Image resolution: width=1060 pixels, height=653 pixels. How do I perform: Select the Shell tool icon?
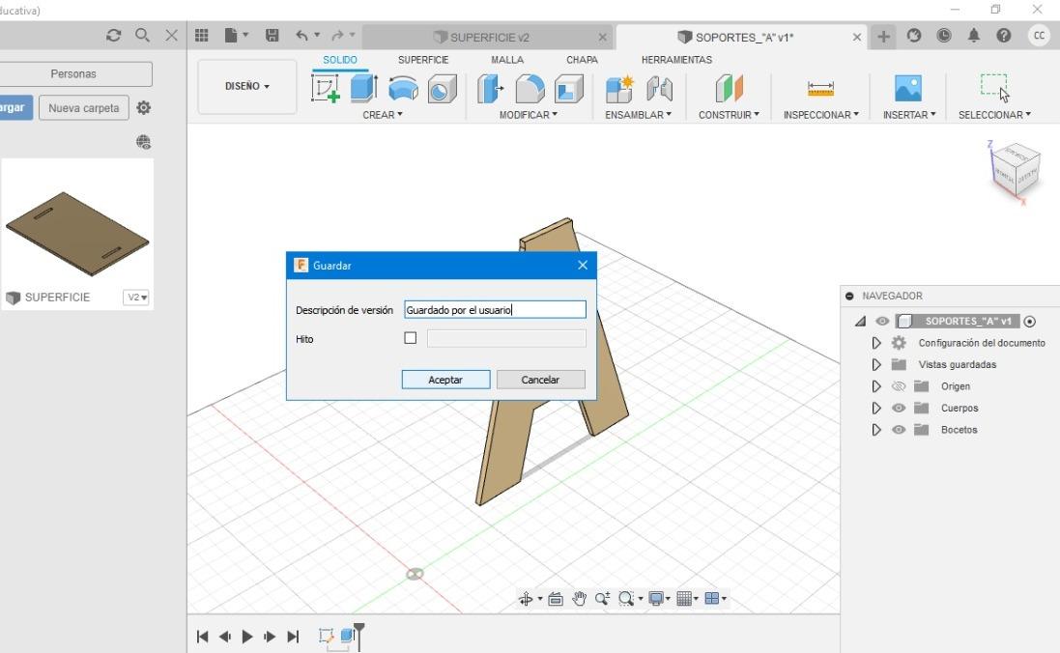pyautogui.click(x=568, y=89)
